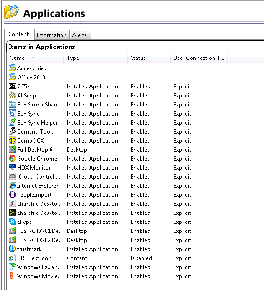Sort by the Status column header
This screenshot has height=290, width=264.
pyautogui.click(x=149, y=58)
